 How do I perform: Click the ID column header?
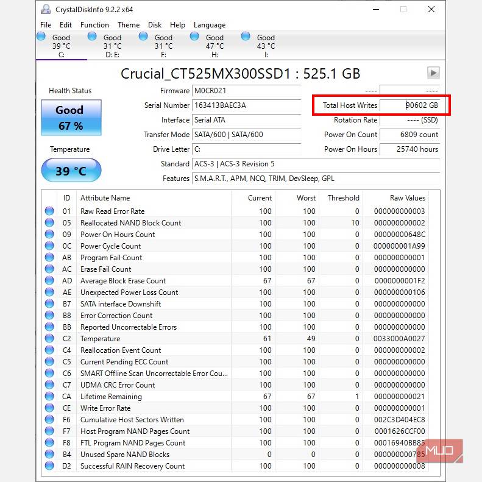point(66,198)
